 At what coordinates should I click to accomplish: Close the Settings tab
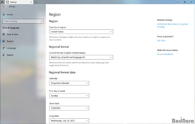31,2
